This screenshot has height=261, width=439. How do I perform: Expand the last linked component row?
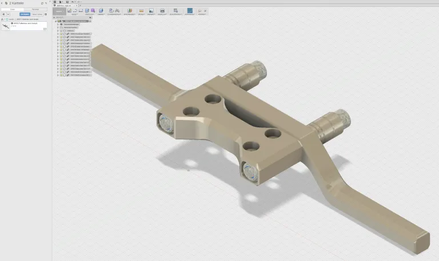coord(58,75)
